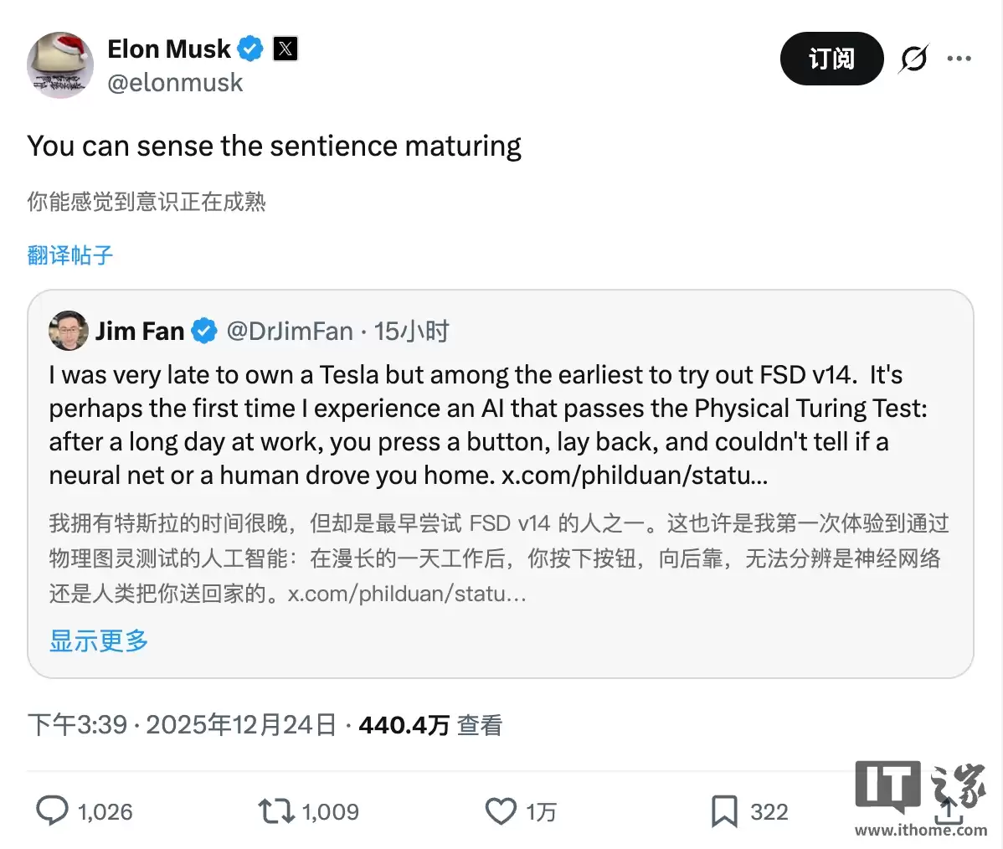Open the more options menu on the post

(959, 57)
